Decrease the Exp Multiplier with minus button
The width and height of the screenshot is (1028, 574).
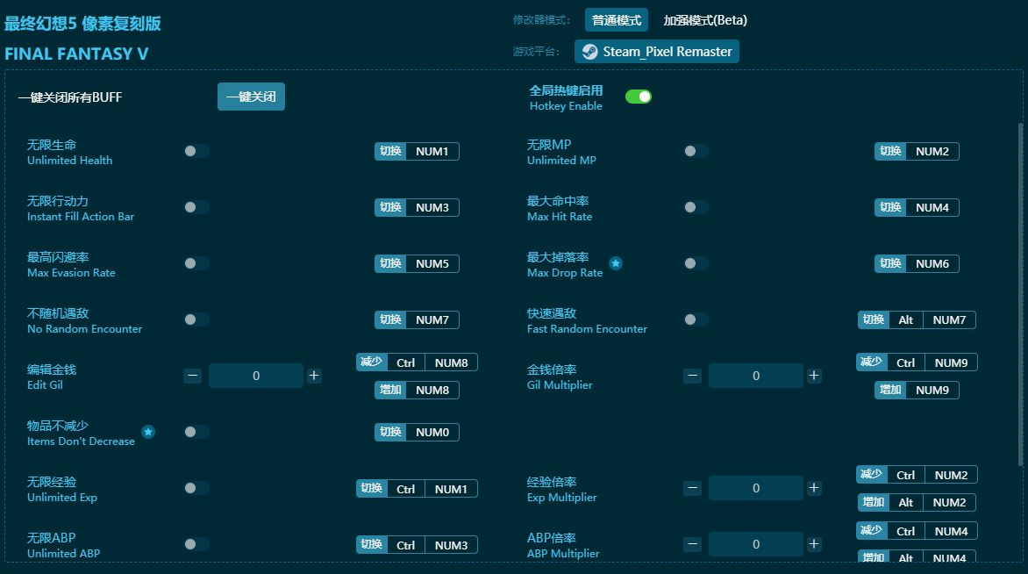[x=693, y=488]
